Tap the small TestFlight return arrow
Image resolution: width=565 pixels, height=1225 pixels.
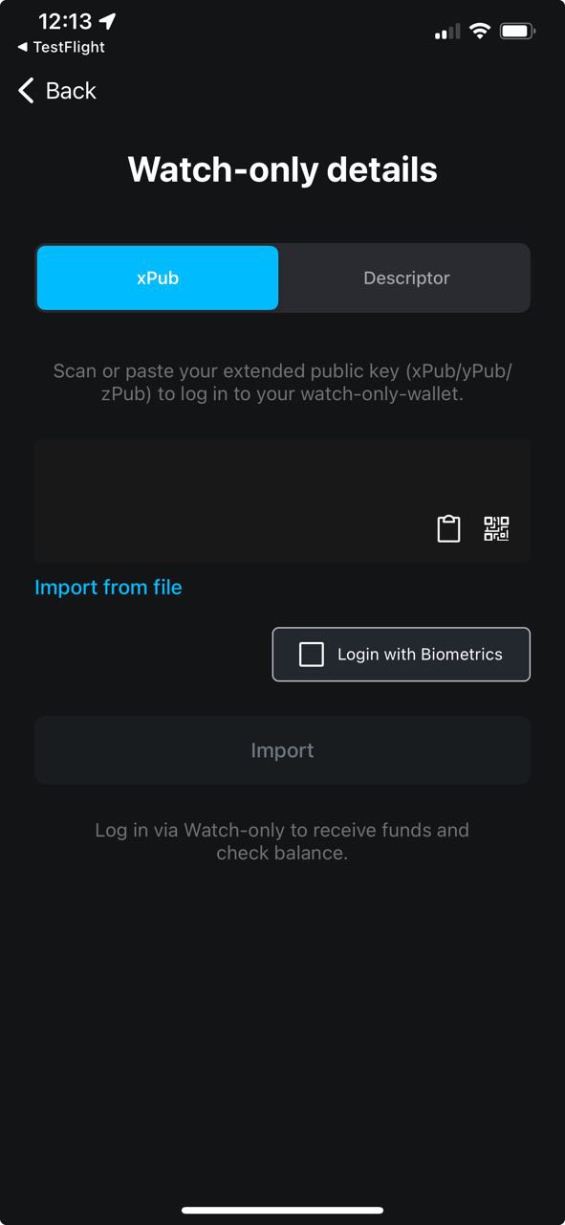[22, 47]
